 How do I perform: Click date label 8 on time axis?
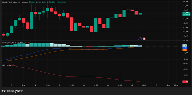coord(35,85)
